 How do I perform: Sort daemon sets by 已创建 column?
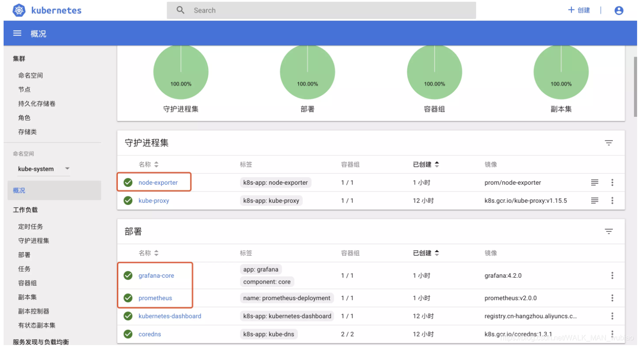pos(426,164)
